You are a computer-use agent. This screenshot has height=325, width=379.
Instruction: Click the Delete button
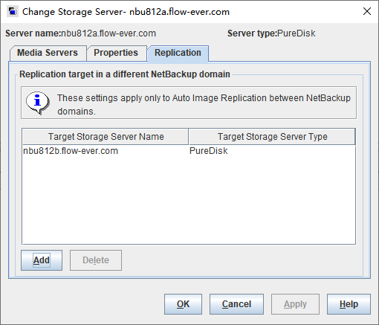[96, 260]
